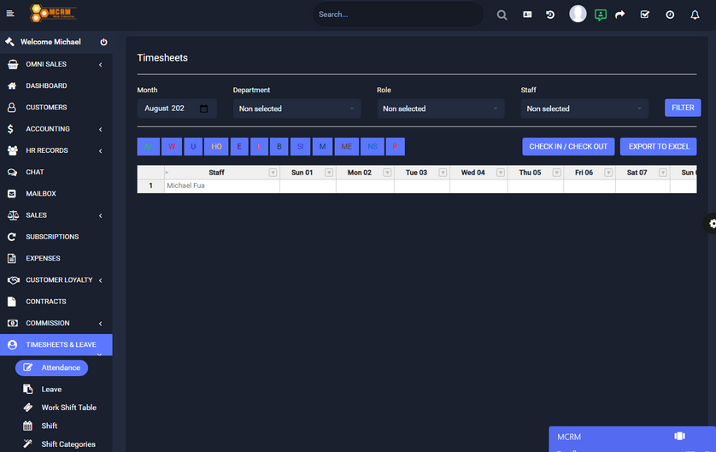Image resolution: width=716 pixels, height=452 pixels.
Task: Open the settings gear on right edge
Action: (711, 224)
